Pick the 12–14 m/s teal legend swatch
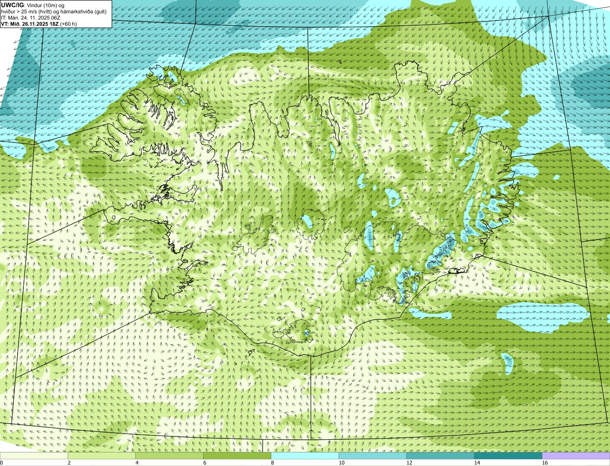This screenshot has height=466, width=610. (440, 456)
